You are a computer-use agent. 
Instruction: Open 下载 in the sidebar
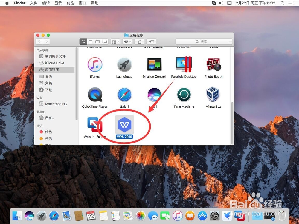pyautogui.click(x=55, y=90)
